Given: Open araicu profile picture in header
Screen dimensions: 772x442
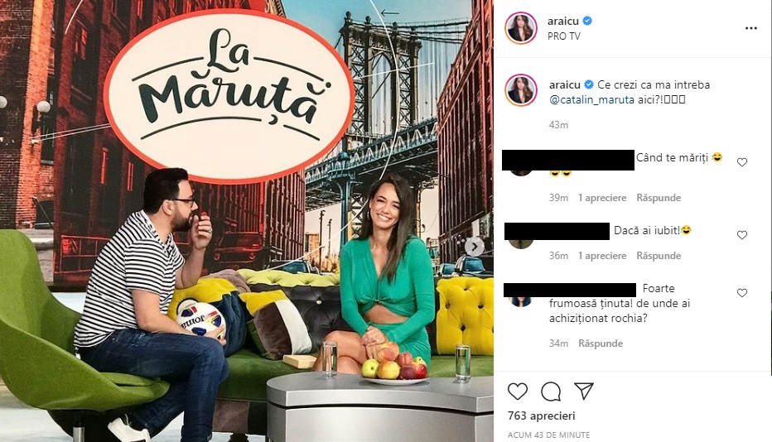Looking at the screenshot, I should click(x=521, y=28).
